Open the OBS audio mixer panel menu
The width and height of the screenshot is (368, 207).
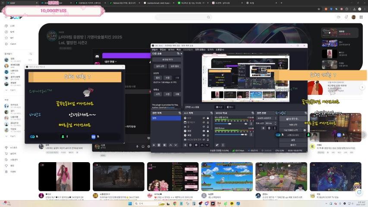point(223,145)
